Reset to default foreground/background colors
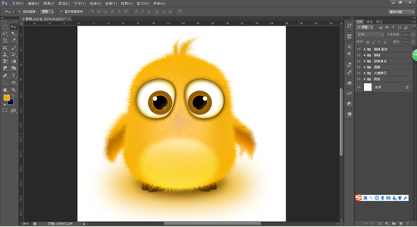417x227 pixels. (5, 104)
